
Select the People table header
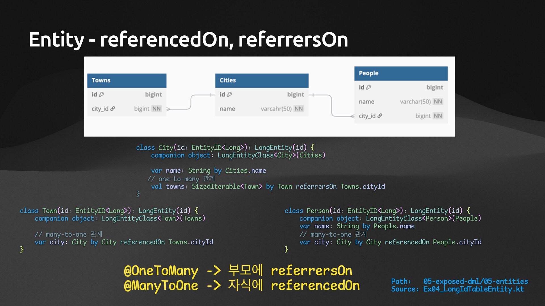401,73
